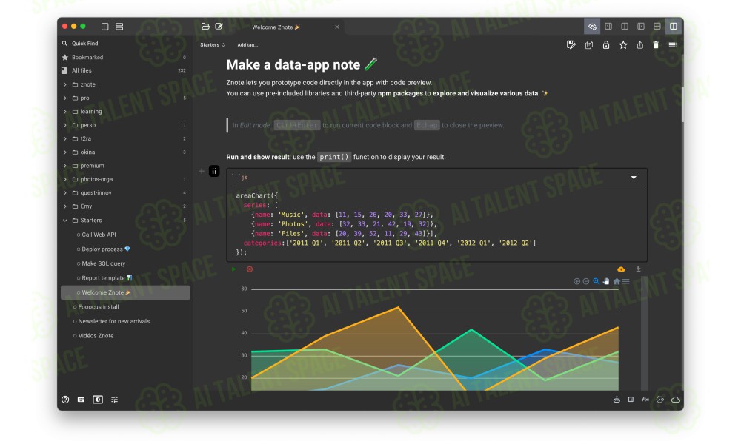741x444 pixels.
Task: Click the orange cloud upload icon
Action: pyautogui.click(x=621, y=269)
